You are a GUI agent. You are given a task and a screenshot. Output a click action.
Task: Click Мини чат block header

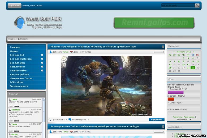point(26,94)
